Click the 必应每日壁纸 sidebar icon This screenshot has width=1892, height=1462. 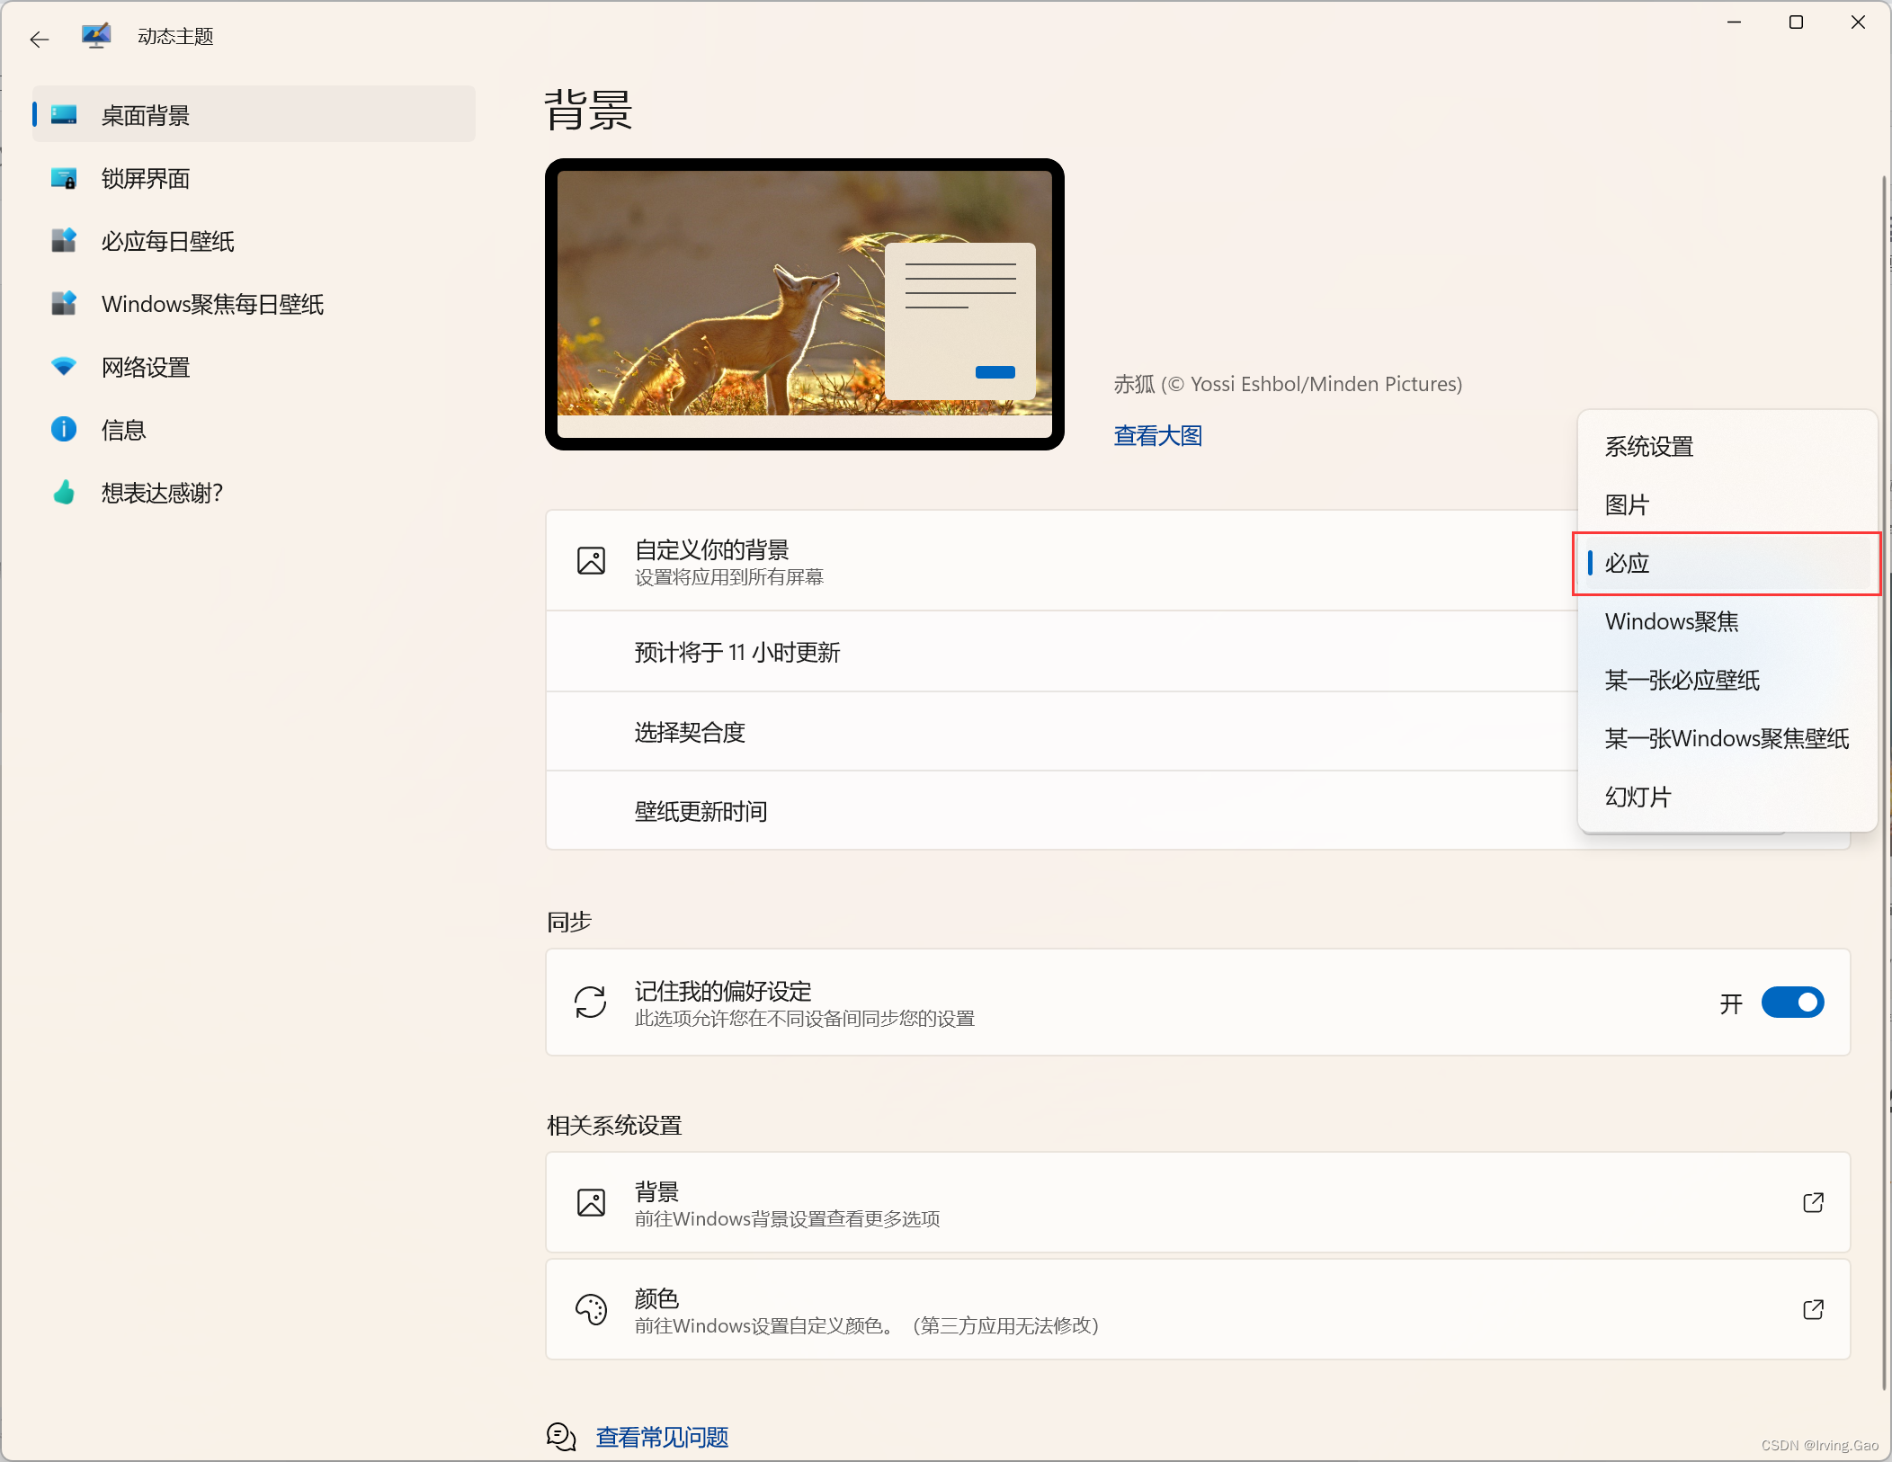click(64, 241)
